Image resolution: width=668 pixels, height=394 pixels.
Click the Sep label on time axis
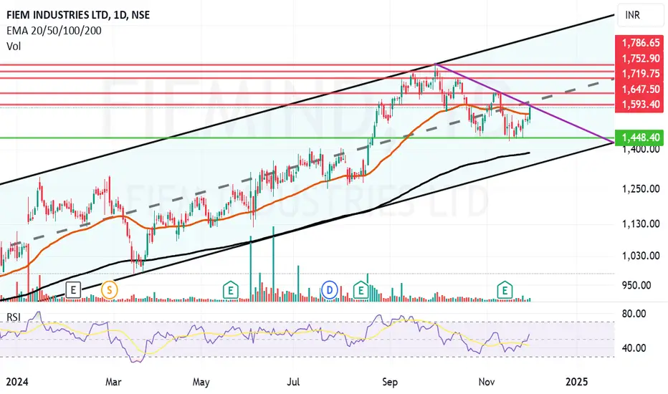click(390, 382)
